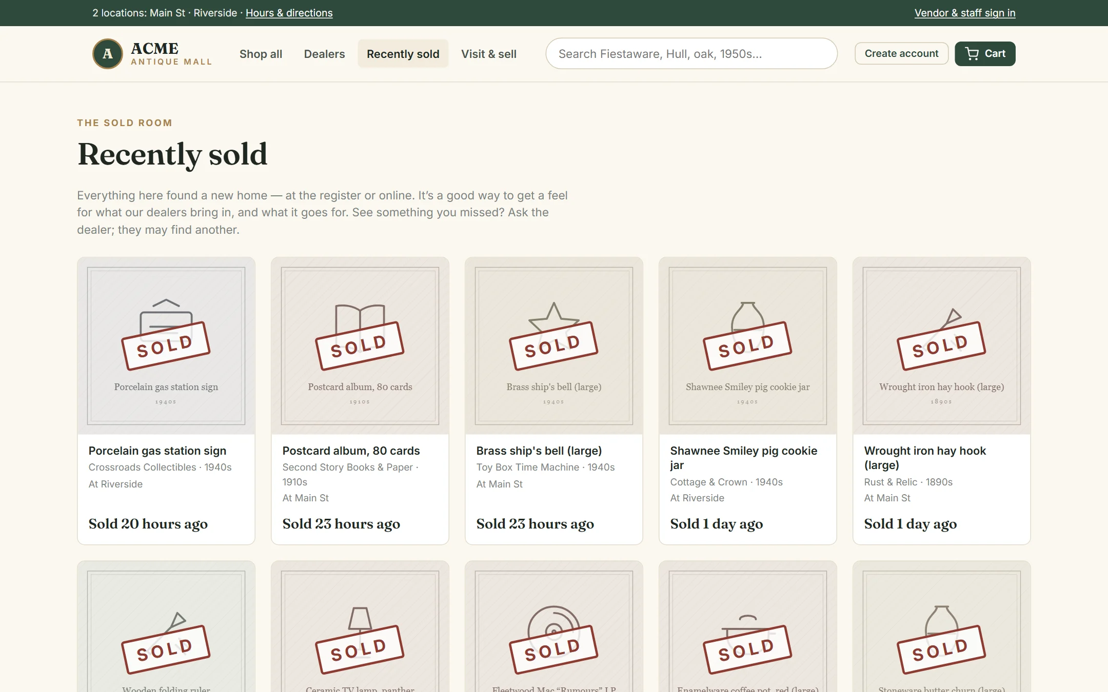The image size is (1108, 692).
Task: Click the Recently sold page heading
Action: pyautogui.click(x=172, y=154)
